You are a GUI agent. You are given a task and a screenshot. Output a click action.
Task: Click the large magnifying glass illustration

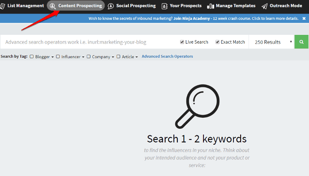click(197, 106)
